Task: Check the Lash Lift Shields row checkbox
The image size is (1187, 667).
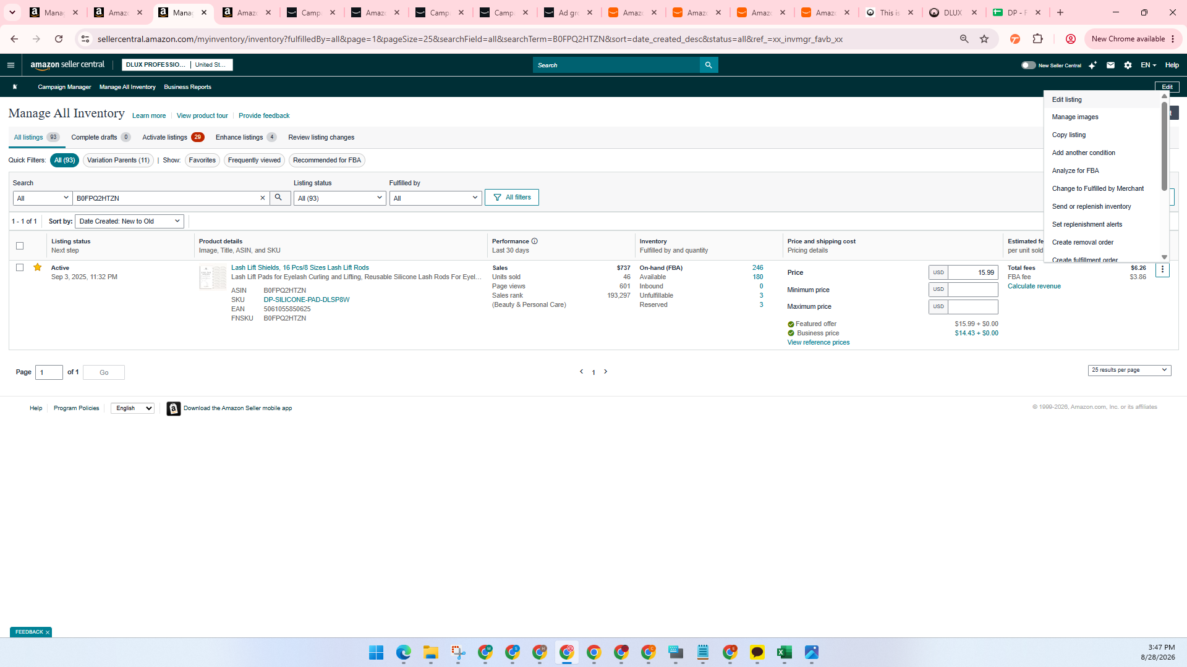Action: pos(20,267)
